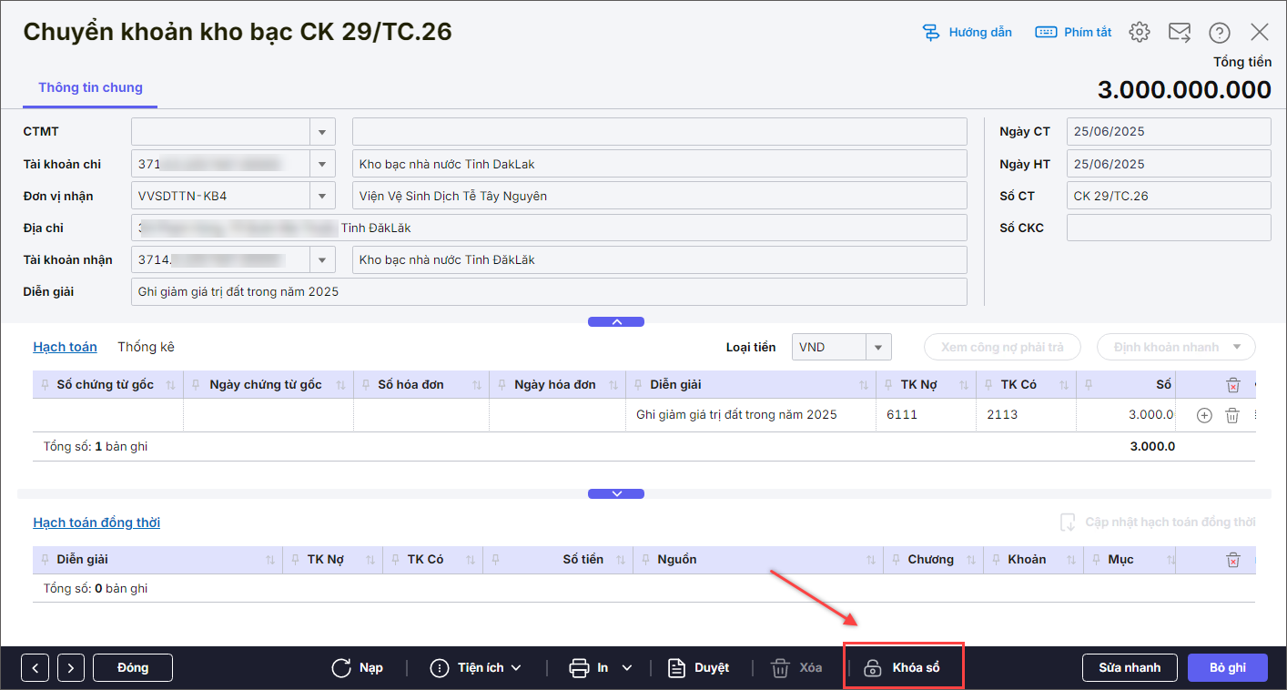Screen dimensions: 1287x690
Task: Open the In print options arrow
Action: 626,668
